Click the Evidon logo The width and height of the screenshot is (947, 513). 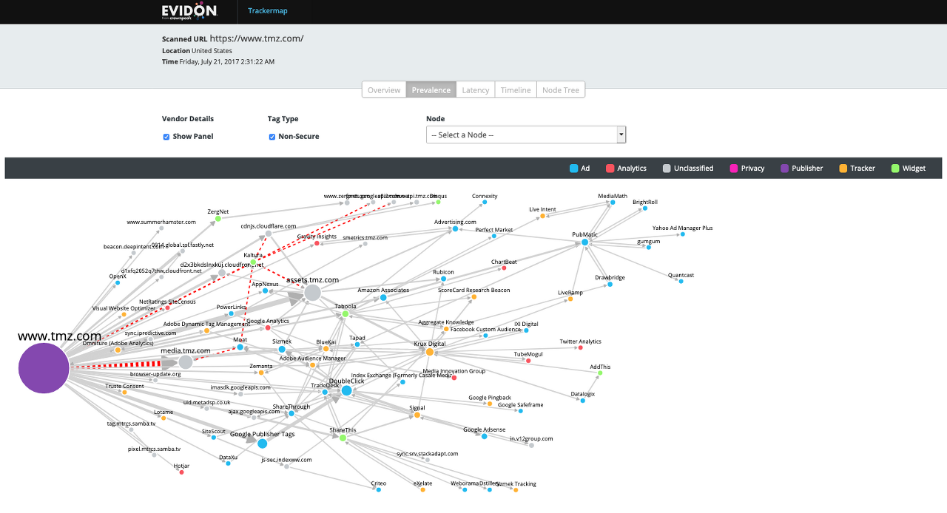pos(189,11)
